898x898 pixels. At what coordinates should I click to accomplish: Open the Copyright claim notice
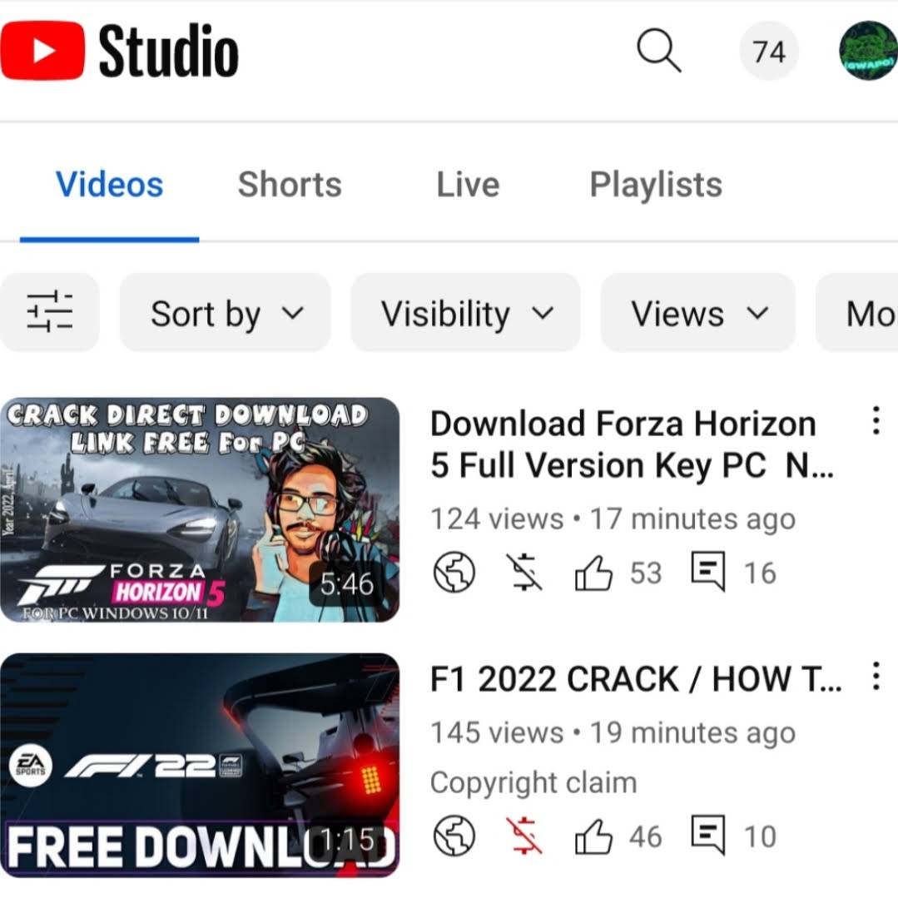pyautogui.click(x=533, y=782)
